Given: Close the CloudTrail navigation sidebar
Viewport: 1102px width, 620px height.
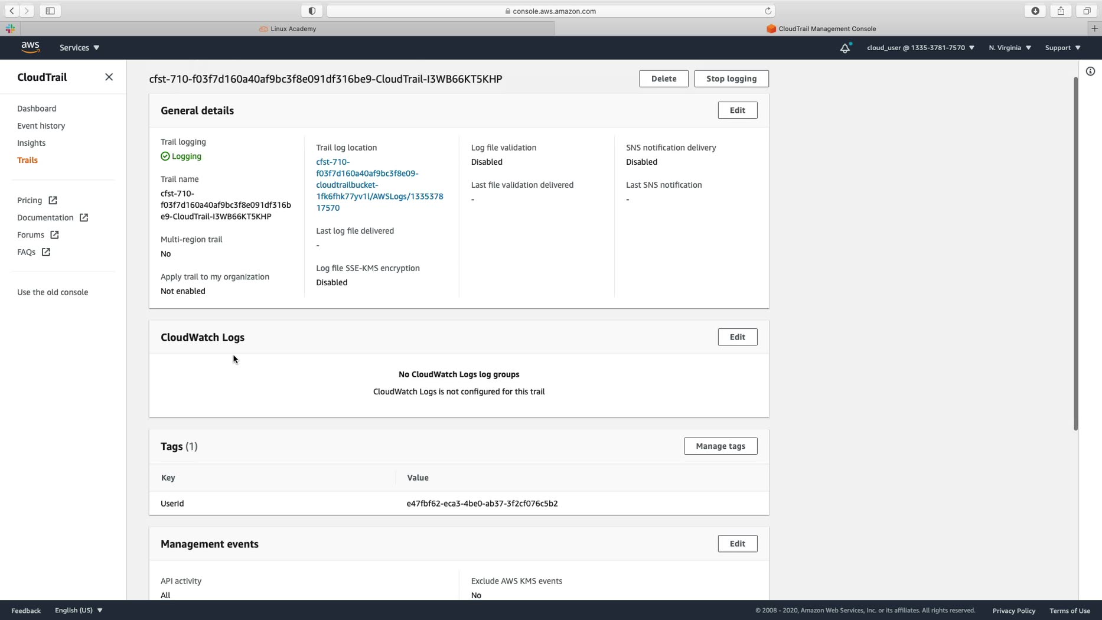Looking at the screenshot, I should point(109,77).
